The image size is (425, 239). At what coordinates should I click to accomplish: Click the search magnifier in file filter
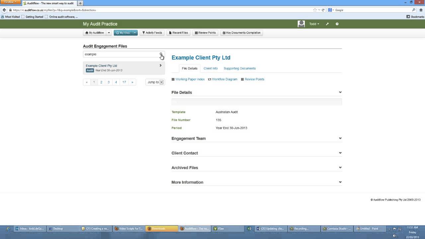161,54
